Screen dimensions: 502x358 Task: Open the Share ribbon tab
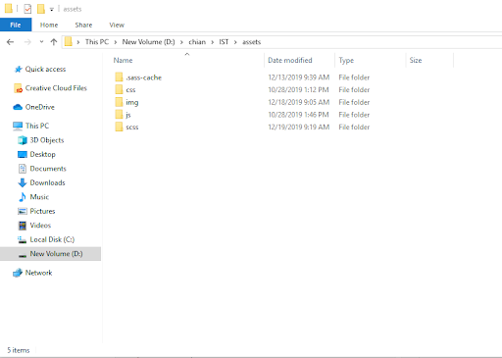tap(83, 25)
